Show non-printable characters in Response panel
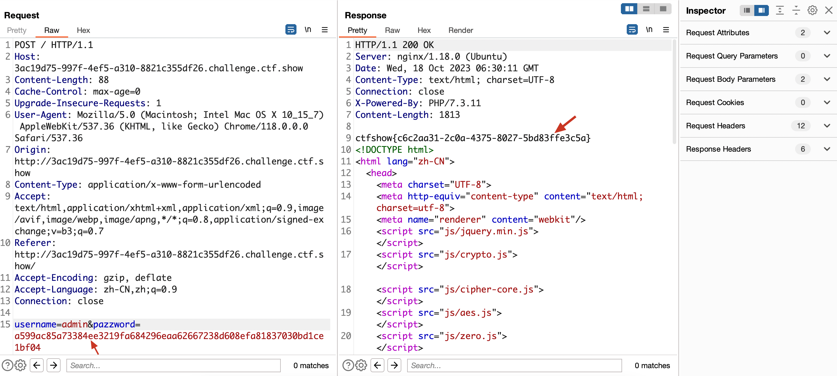The width and height of the screenshot is (837, 376). [649, 30]
